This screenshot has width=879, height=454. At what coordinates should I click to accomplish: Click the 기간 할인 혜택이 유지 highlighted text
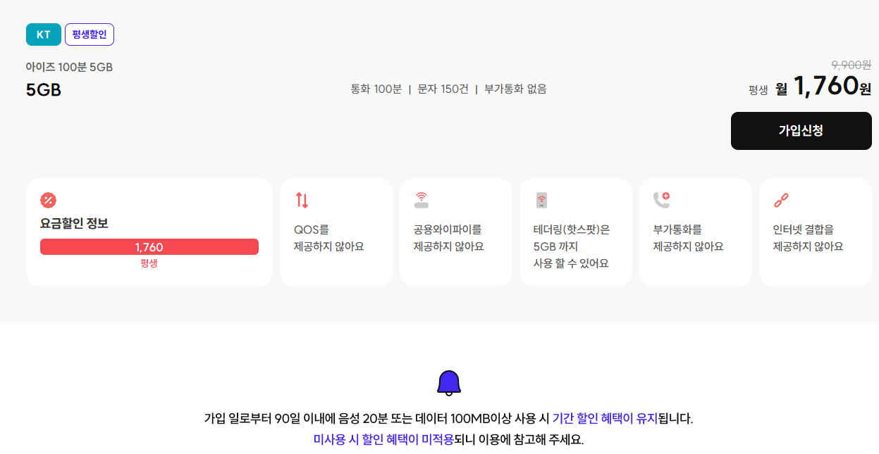pyautogui.click(x=605, y=418)
